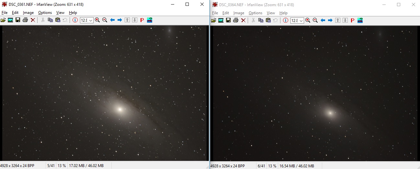420x169 pixels.
Task: Click Save floppy icon in DSC_0364 window
Action: point(228,20)
